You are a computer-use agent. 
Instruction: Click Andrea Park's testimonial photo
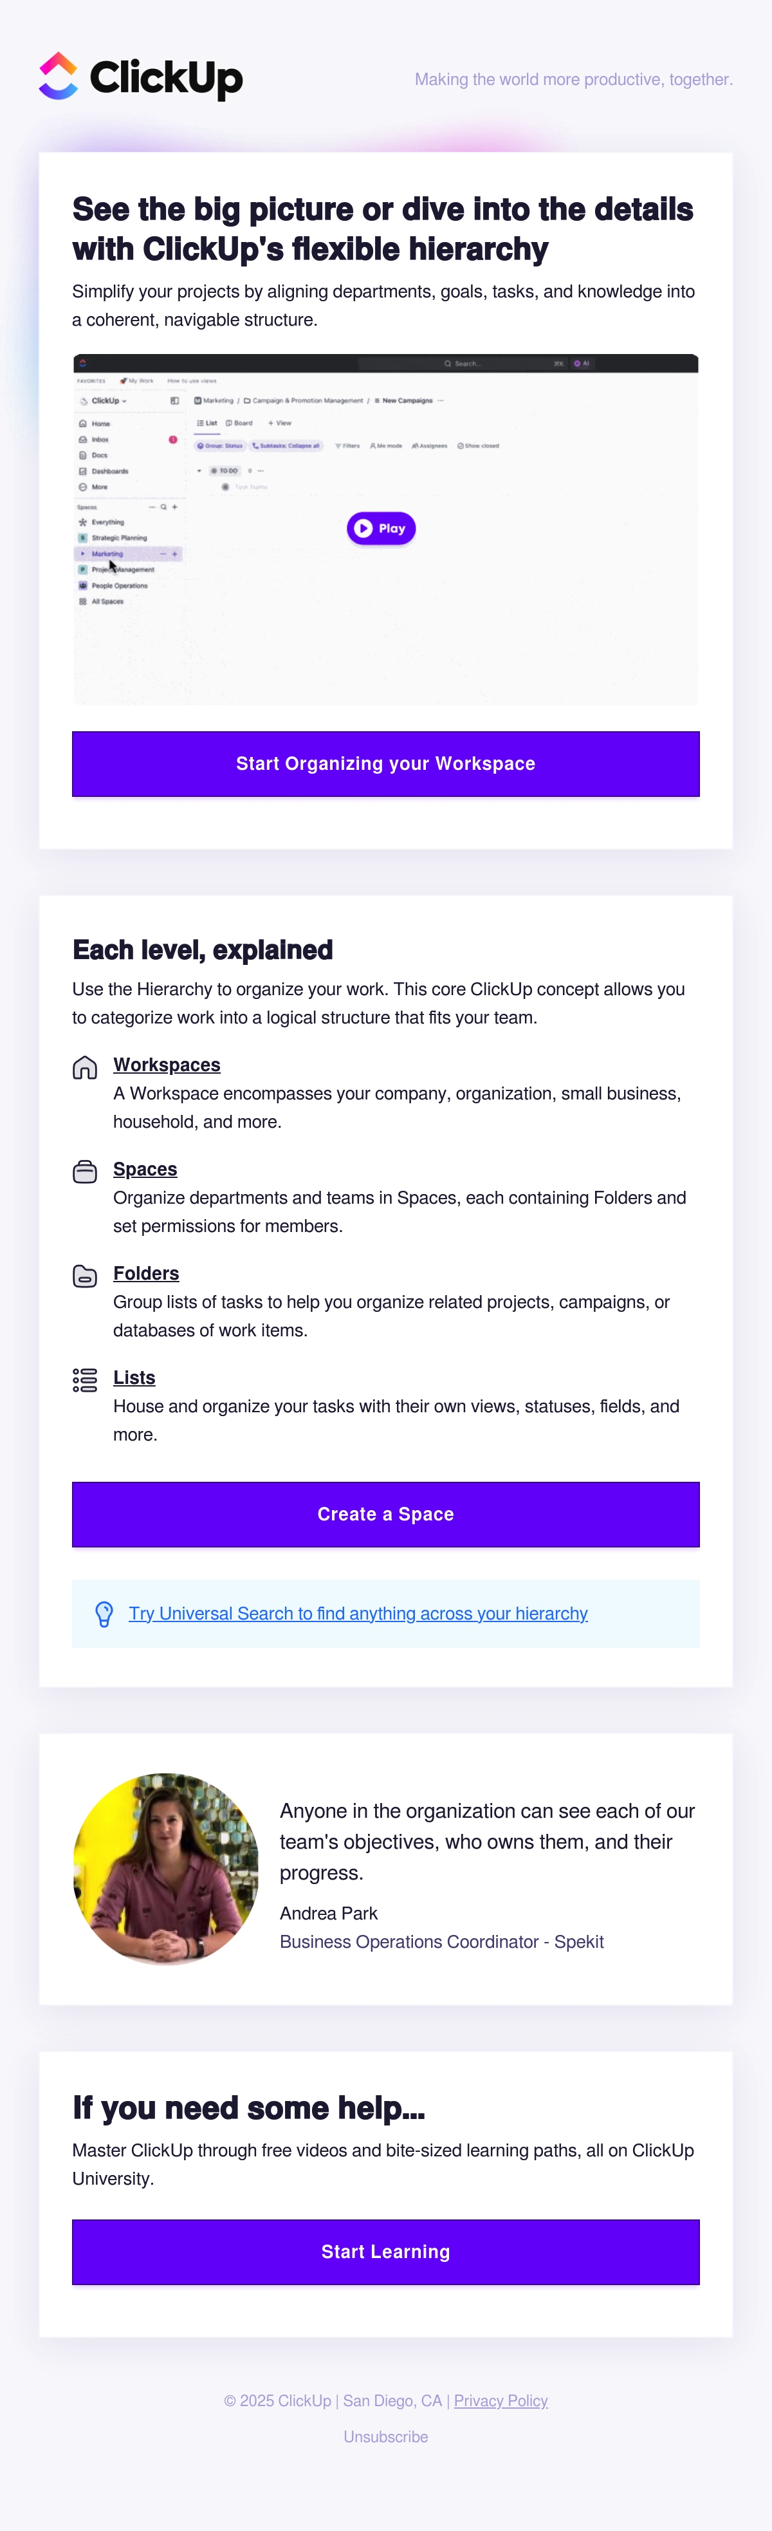click(166, 1869)
